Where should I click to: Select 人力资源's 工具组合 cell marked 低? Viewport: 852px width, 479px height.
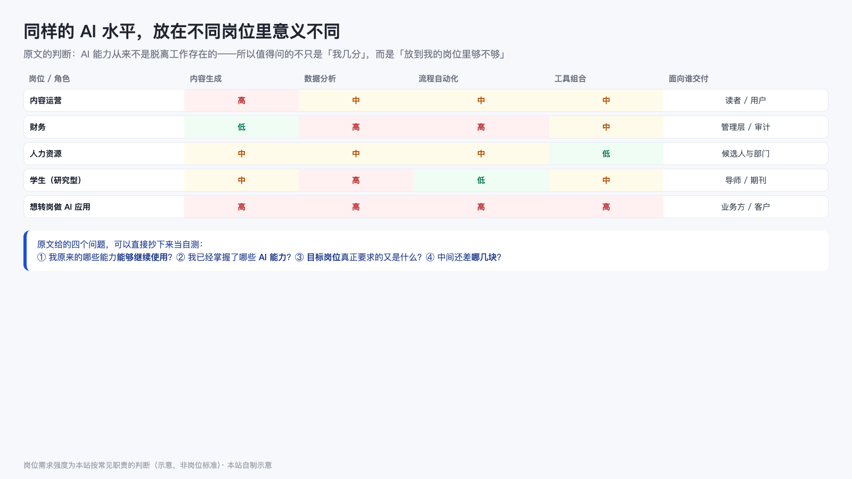point(607,154)
